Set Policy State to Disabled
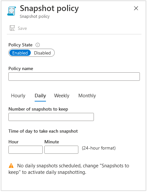Screen dimensions: 147x192 pos(42,53)
